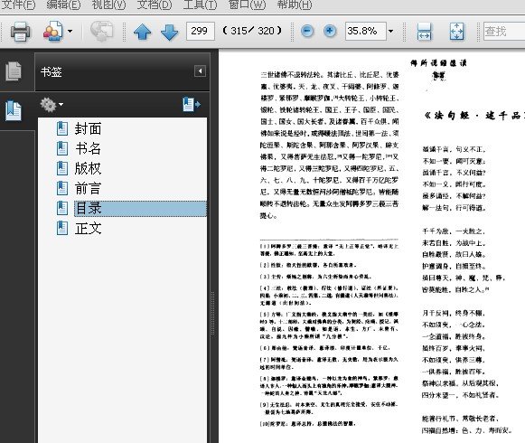Click the 《法句经·述千品》 heading on page

(x=473, y=116)
